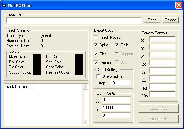This screenshot has width=184, height=129.
Task: Click the t steps input field
Action: click(x=120, y=83)
